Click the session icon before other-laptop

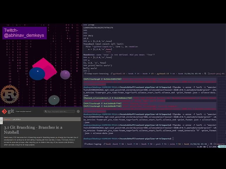point(85,144)
